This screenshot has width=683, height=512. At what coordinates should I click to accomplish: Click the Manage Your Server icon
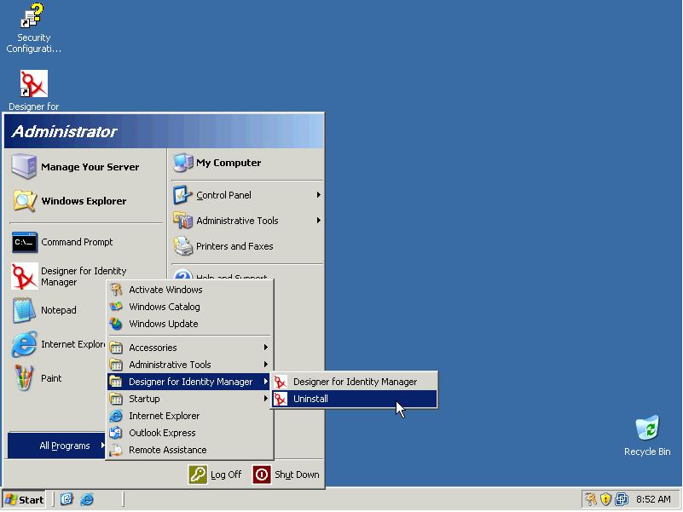point(24,166)
